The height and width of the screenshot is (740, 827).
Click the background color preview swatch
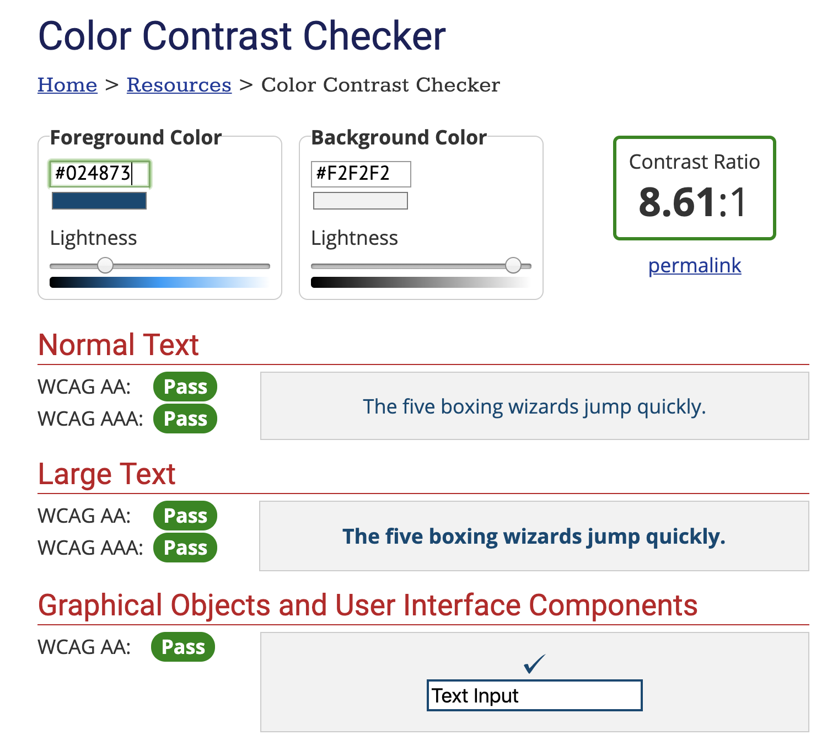pos(359,201)
